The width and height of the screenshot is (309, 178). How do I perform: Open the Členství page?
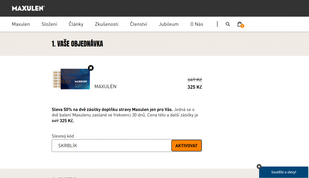(x=139, y=24)
